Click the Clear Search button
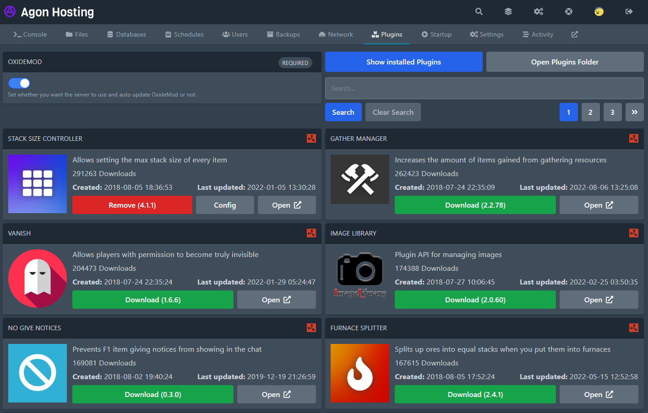The image size is (648, 413). (x=393, y=112)
